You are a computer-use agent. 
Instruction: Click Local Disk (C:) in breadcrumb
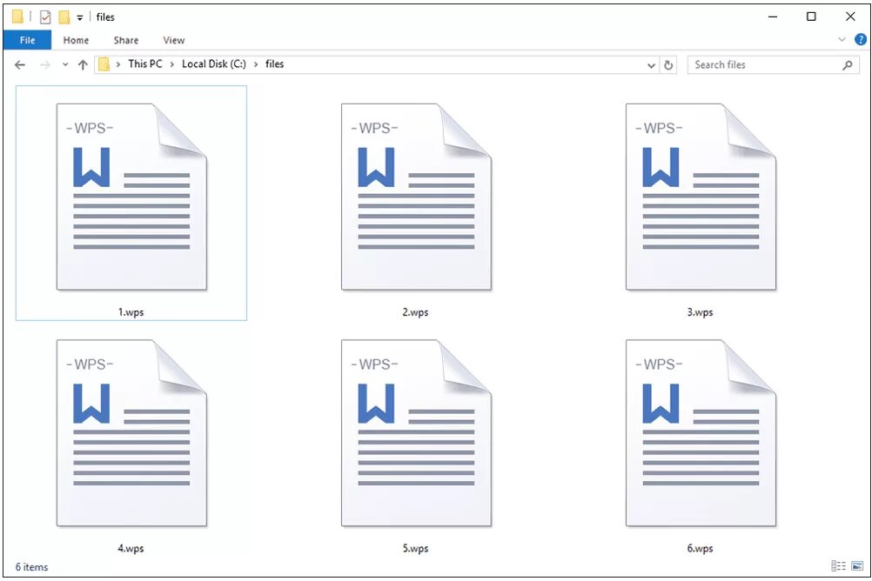tap(213, 64)
